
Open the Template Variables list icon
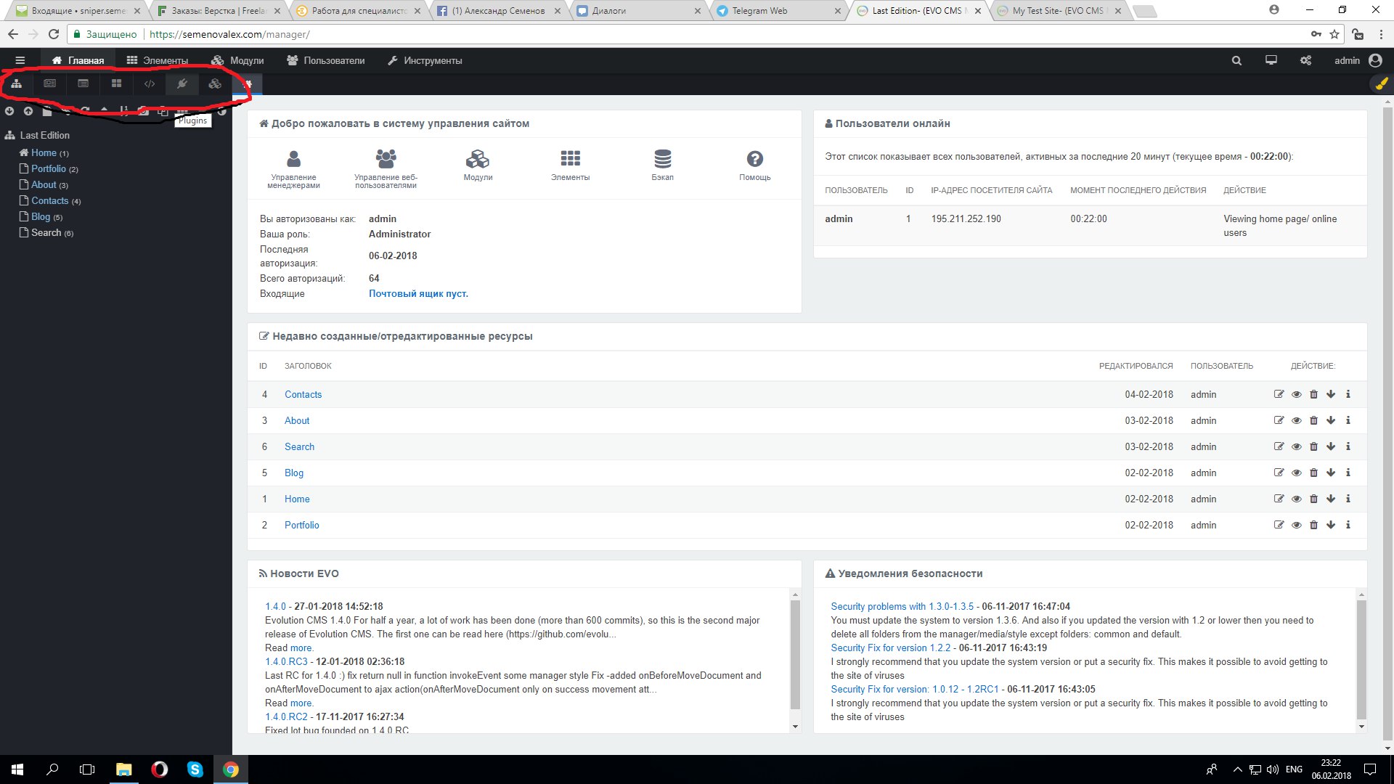83,84
